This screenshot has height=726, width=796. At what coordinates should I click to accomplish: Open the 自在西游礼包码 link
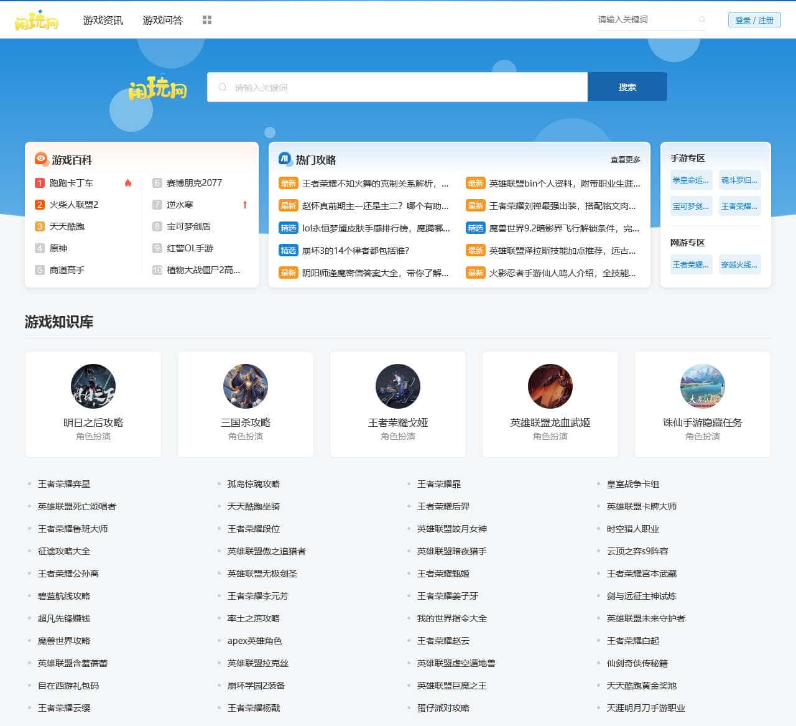tap(68, 686)
